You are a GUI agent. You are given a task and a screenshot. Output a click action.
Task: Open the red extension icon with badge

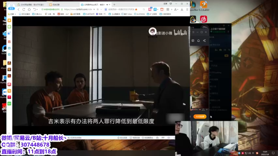point(150,9)
